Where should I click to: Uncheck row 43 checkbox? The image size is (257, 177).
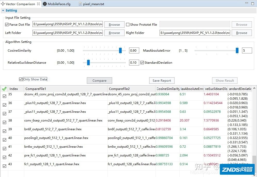pos(5,166)
